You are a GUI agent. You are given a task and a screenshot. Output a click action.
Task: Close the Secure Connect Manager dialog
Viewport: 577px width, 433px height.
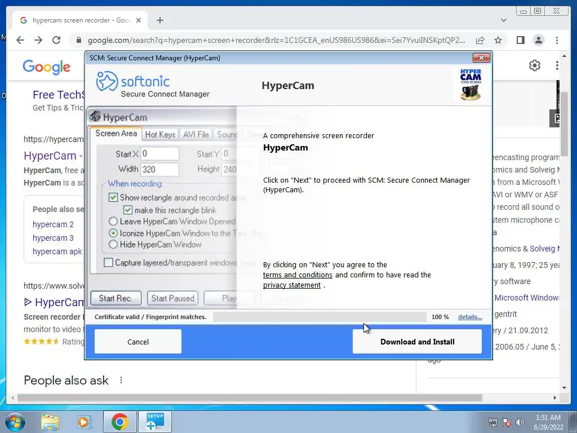tap(481, 58)
